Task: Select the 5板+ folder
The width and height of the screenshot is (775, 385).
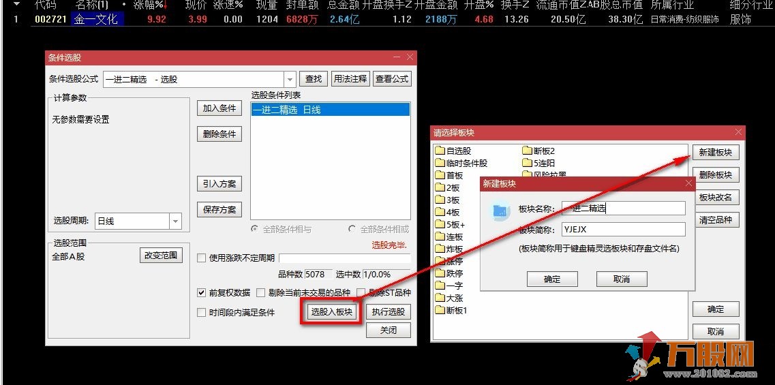Action: pyautogui.click(x=450, y=224)
